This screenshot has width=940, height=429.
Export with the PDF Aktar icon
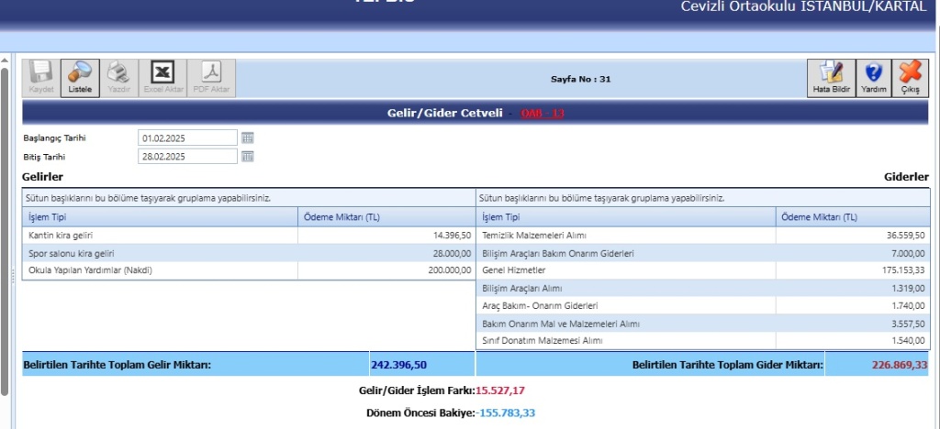(211, 78)
